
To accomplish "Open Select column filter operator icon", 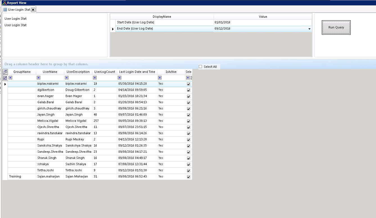I will point(188,78).
